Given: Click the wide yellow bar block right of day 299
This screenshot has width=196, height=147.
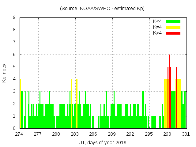Looking at the screenshot, I should [179, 104].
